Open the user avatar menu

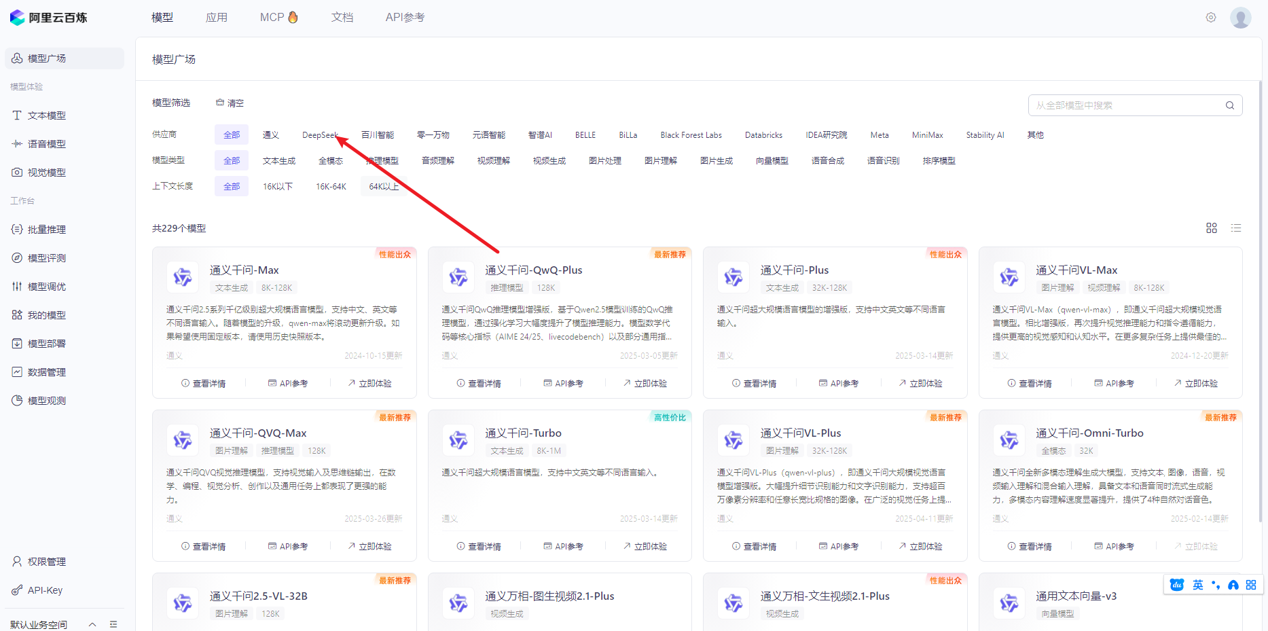(1241, 18)
